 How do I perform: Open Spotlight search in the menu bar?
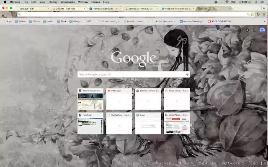click(256, 2)
